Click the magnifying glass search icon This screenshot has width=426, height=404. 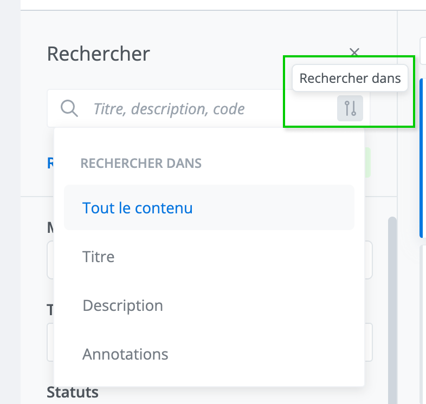pyautogui.click(x=69, y=108)
